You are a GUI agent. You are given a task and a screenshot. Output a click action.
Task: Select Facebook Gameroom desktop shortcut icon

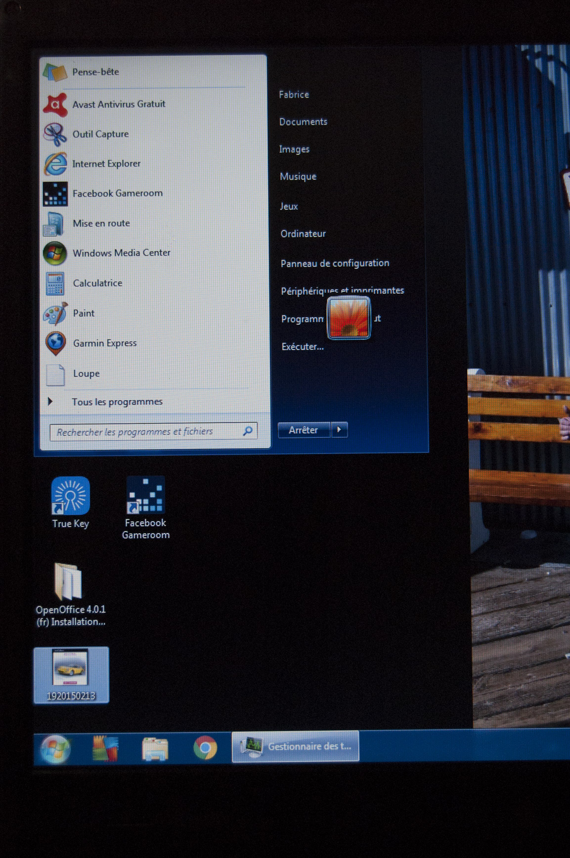(x=145, y=496)
